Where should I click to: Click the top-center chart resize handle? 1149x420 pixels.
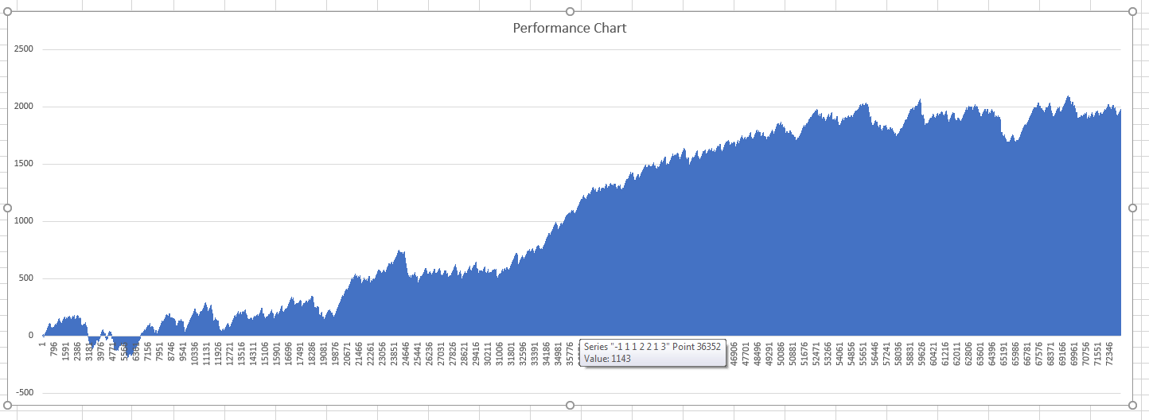(570, 11)
